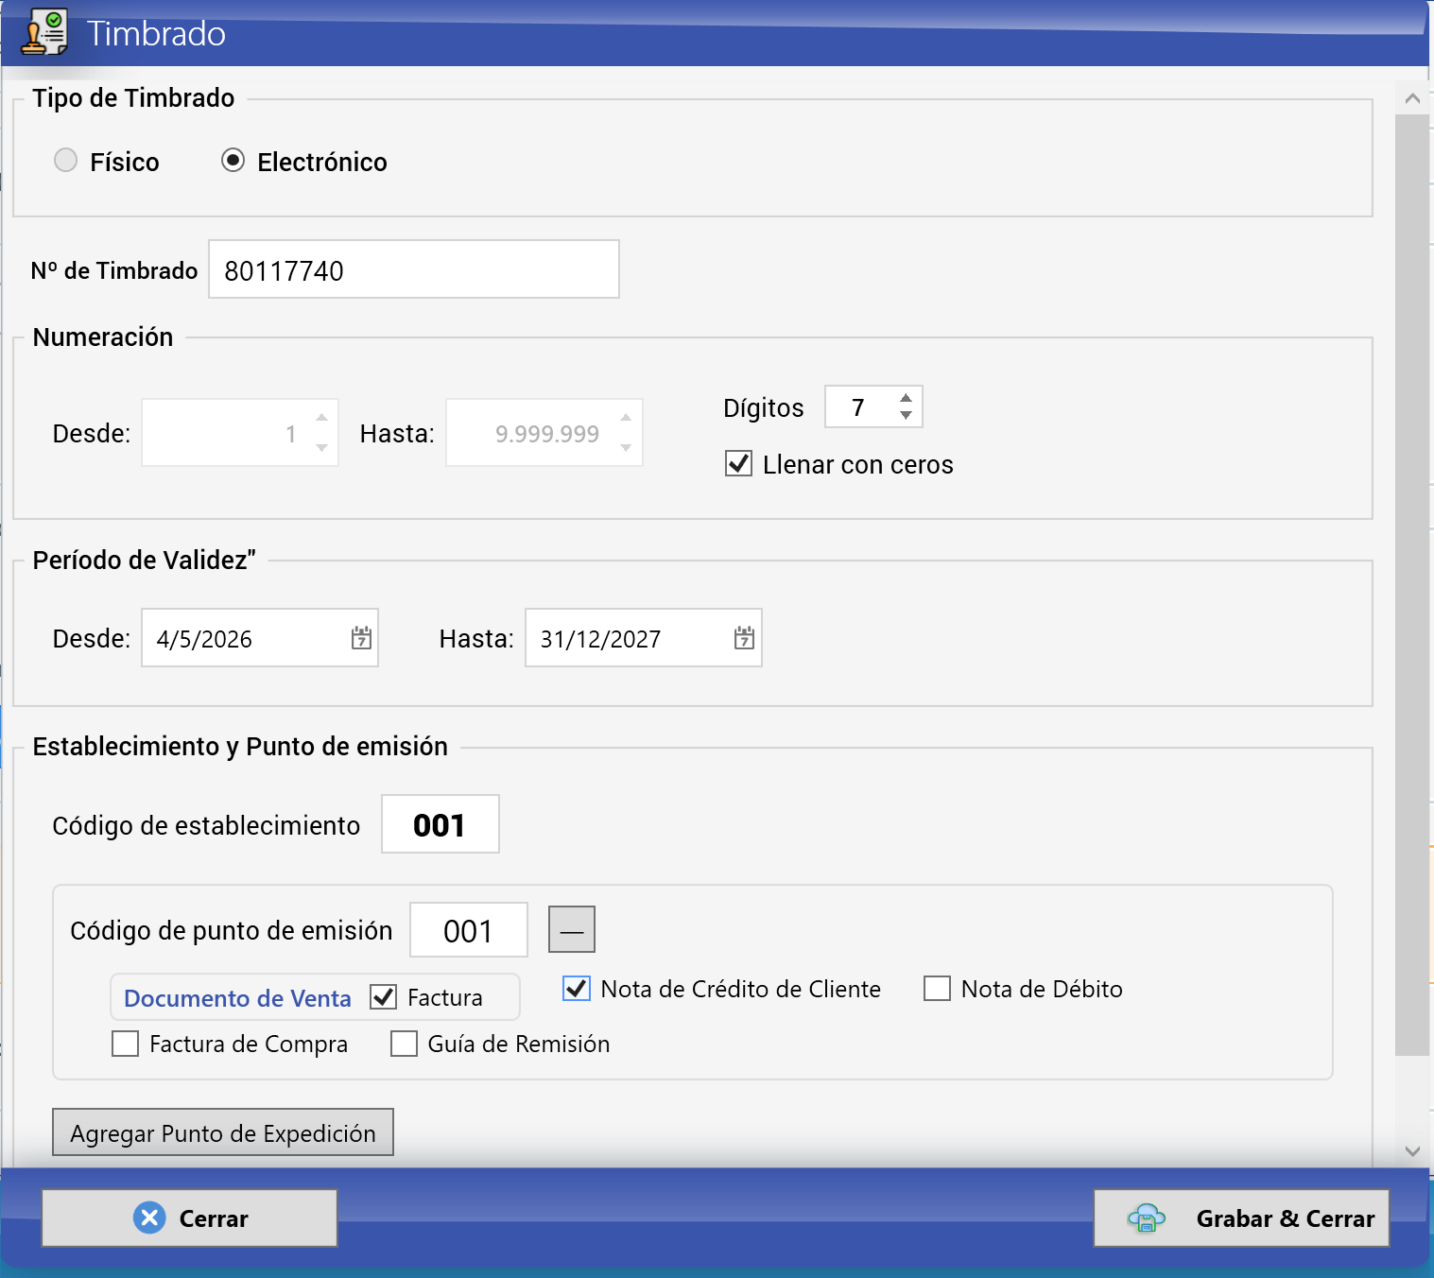Image resolution: width=1434 pixels, height=1278 pixels.
Task: Click the Código de punto de emisión field
Action: click(x=469, y=929)
